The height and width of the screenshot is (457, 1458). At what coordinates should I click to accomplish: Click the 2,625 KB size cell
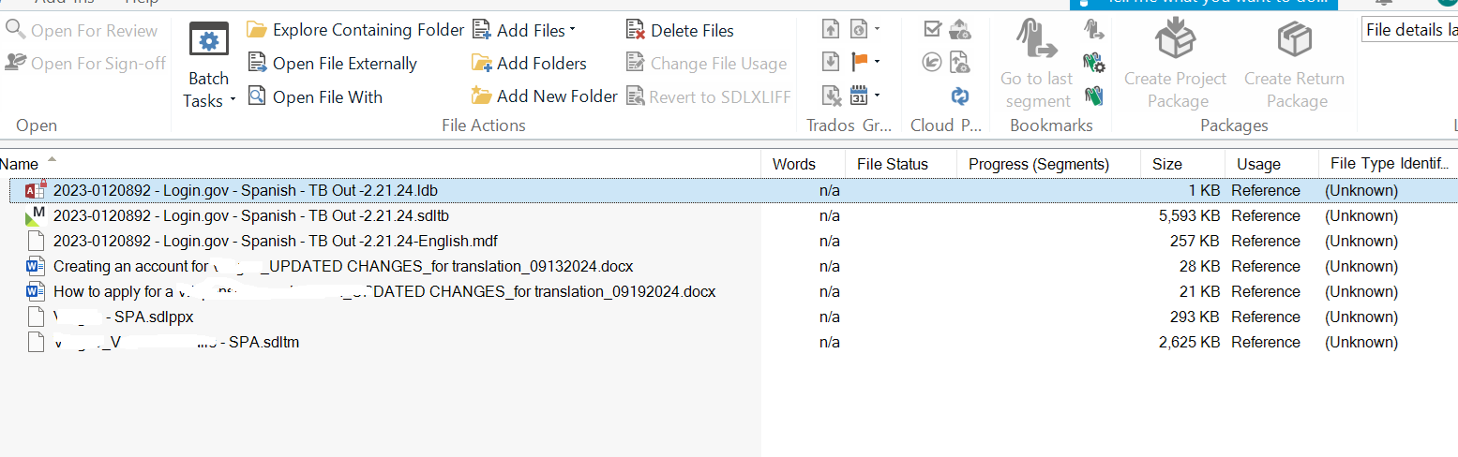pos(1189,342)
